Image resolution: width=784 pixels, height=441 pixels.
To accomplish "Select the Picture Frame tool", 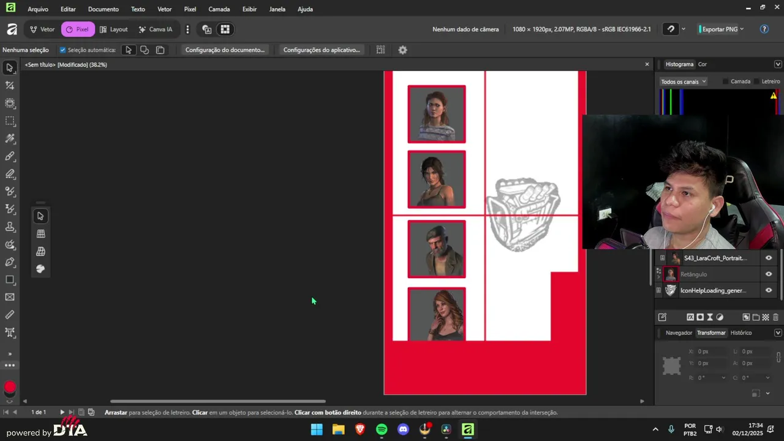I will 10,297.
